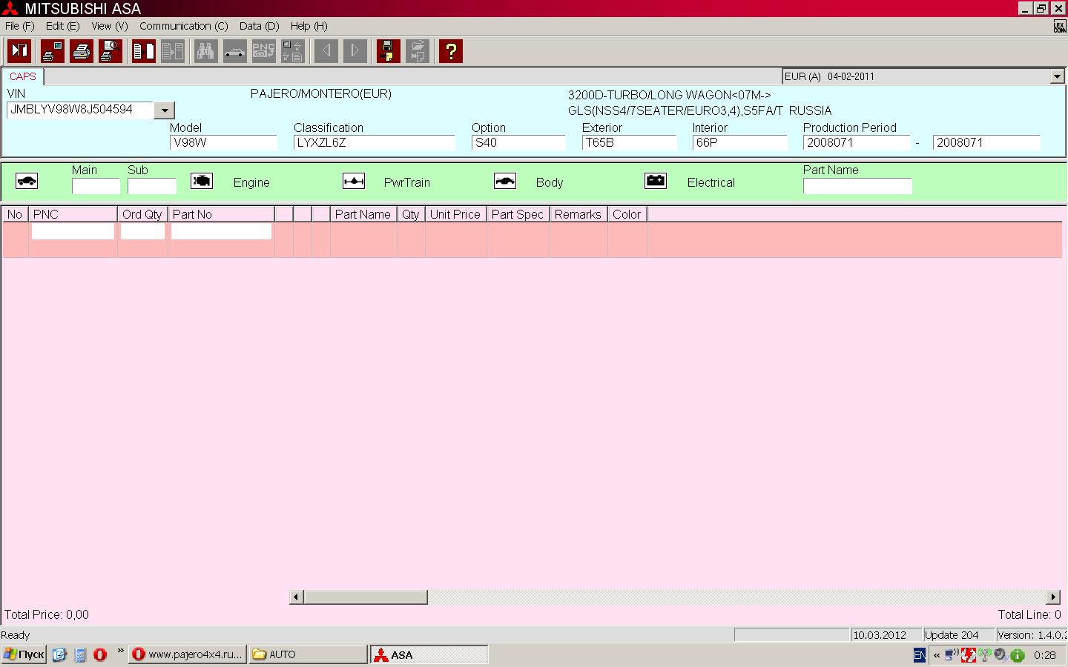
Task: Open the EUR (A) catalog dropdown
Action: 1057,76
